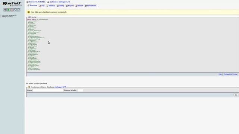
Task: Click the Go button to create table
Action: (236, 95)
